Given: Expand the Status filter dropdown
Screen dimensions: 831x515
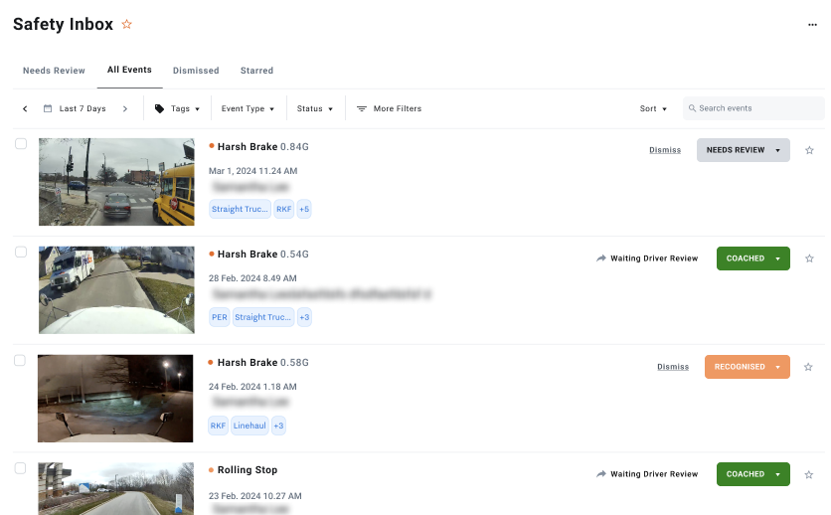Looking at the screenshot, I should click(315, 108).
